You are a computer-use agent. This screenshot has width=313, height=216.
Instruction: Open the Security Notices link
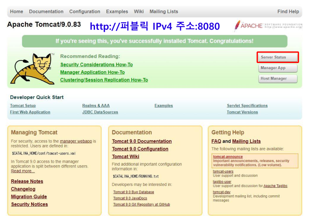pyautogui.click(x=29, y=204)
